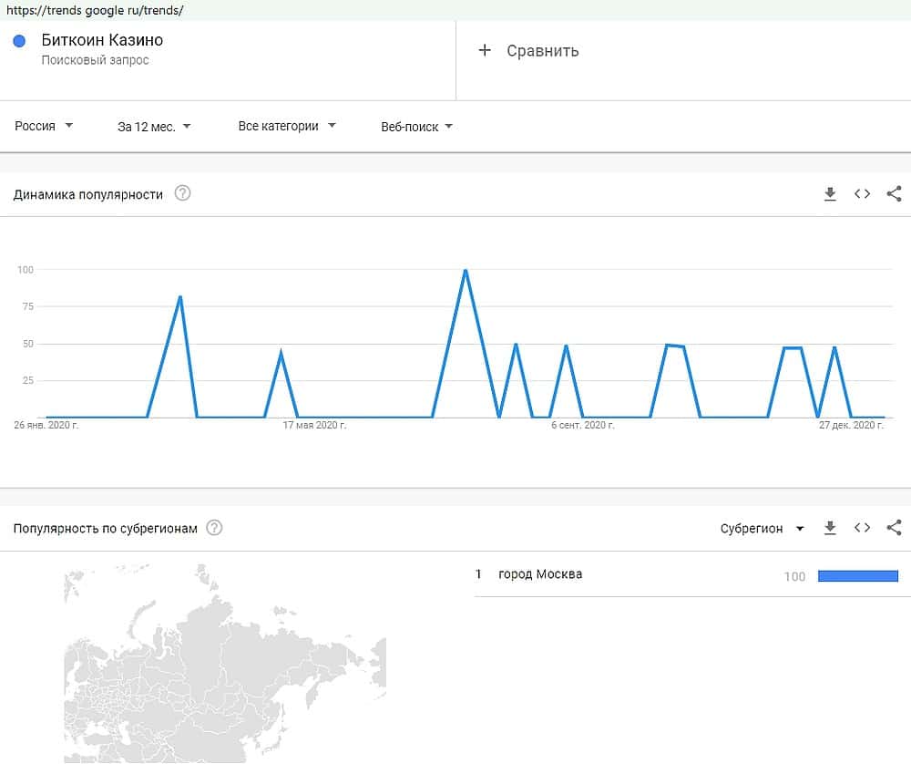The width and height of the screenshot is (911, 764).
Task: Share the subregion popularity section
Action: click(x=894, y=528)
